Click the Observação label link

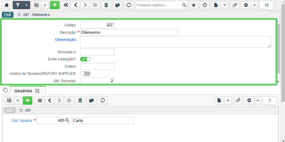coord(66,39)
